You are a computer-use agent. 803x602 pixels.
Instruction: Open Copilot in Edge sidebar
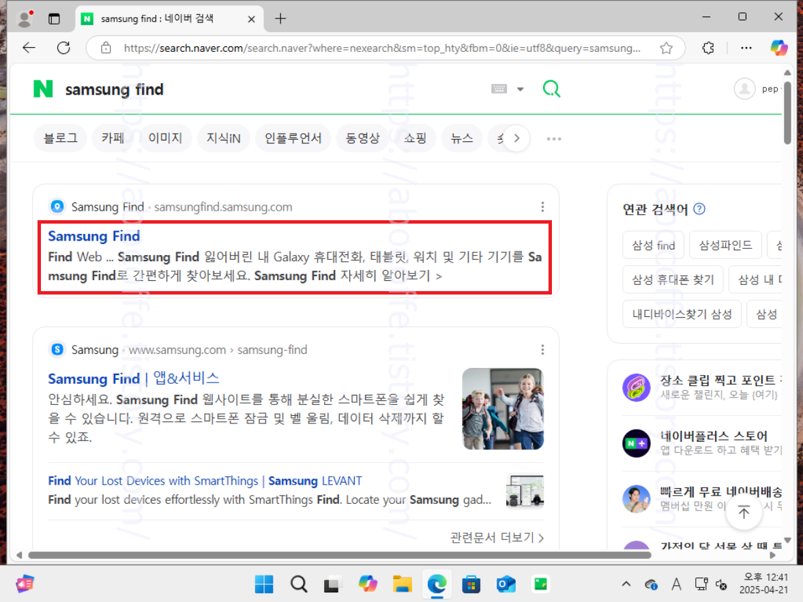point(779,48)
